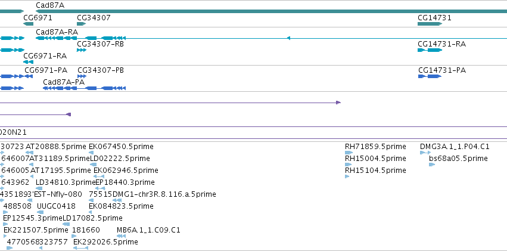This screenshot has height=251, width=507.
Task: Select the LD34810.3prime EST glyph
Action: (39, 188)
